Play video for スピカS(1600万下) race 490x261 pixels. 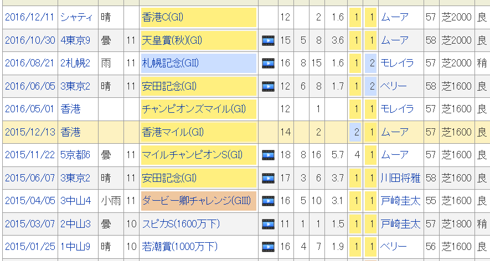[x=268, y=224]
